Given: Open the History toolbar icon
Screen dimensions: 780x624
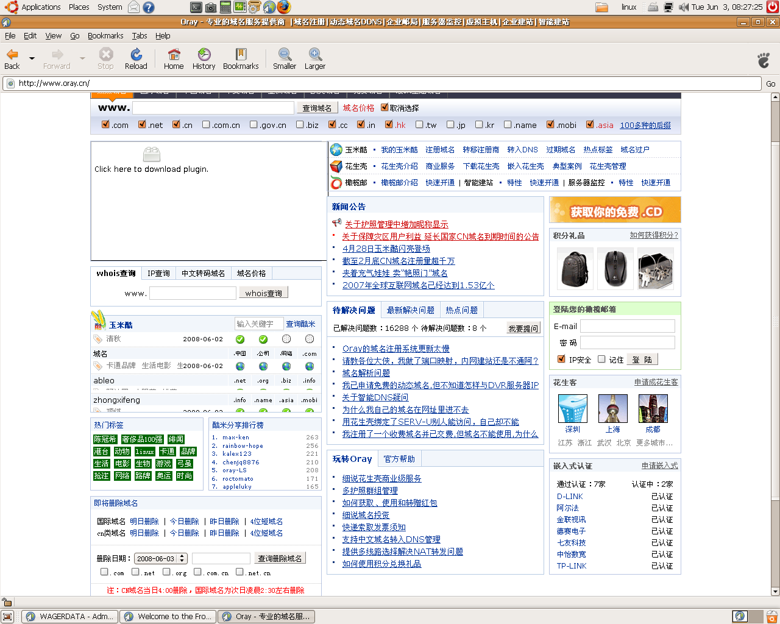Looking at the screenshot, I should (204, 58).
